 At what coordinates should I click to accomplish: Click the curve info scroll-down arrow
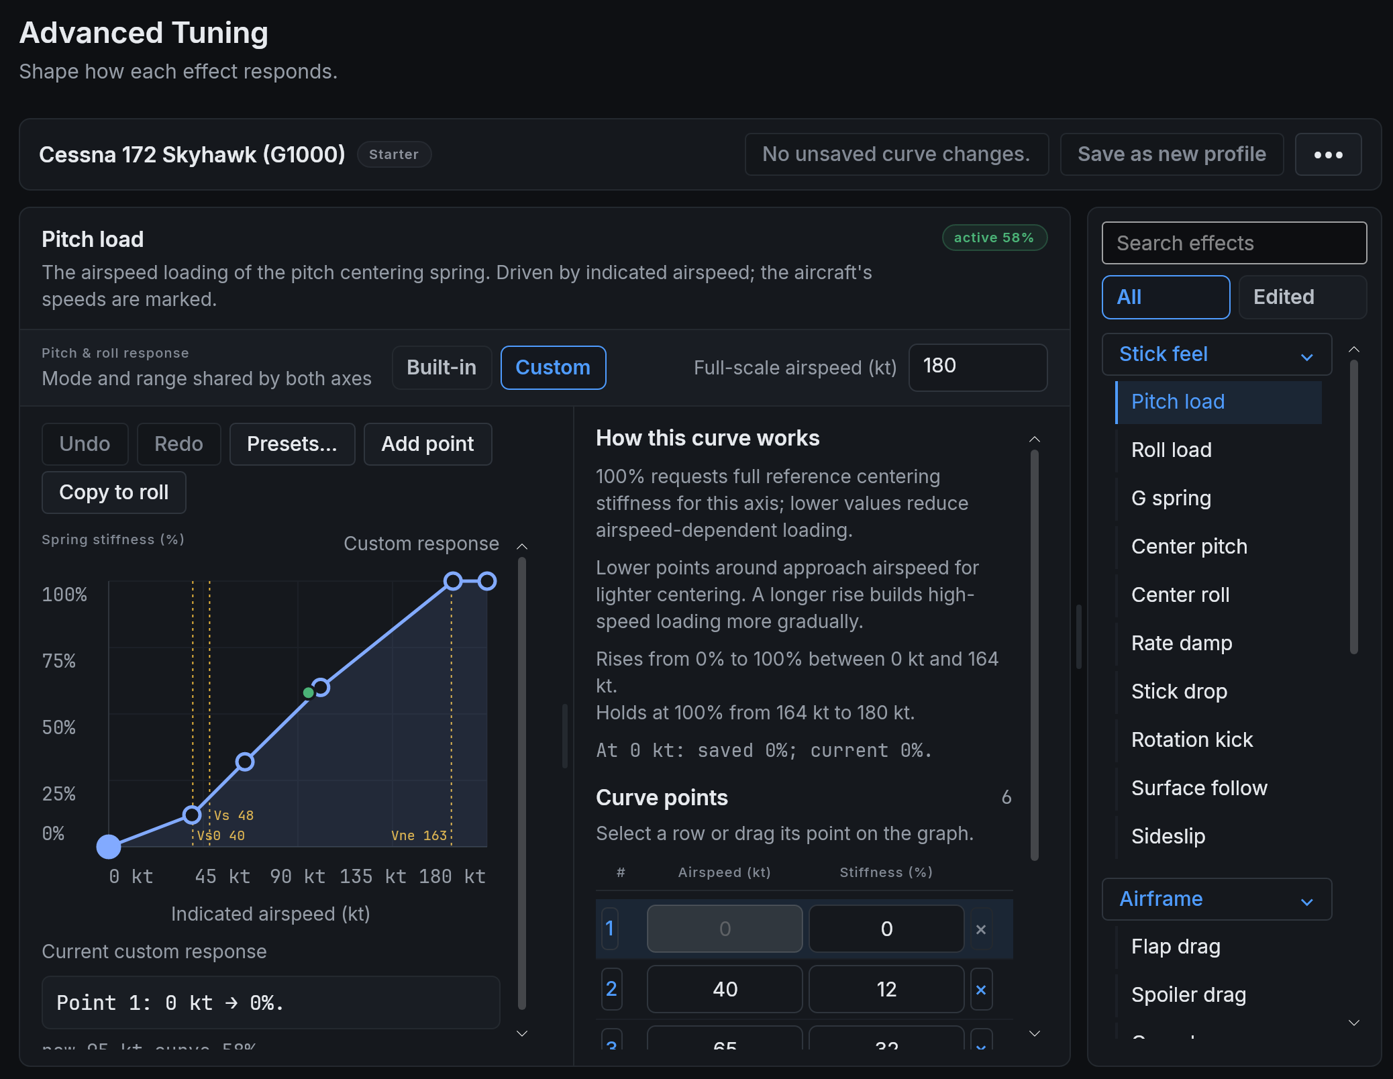click(1035, 1033)
